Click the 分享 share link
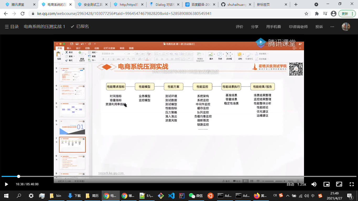Screen dimensions: 358x201 [255, 27]
